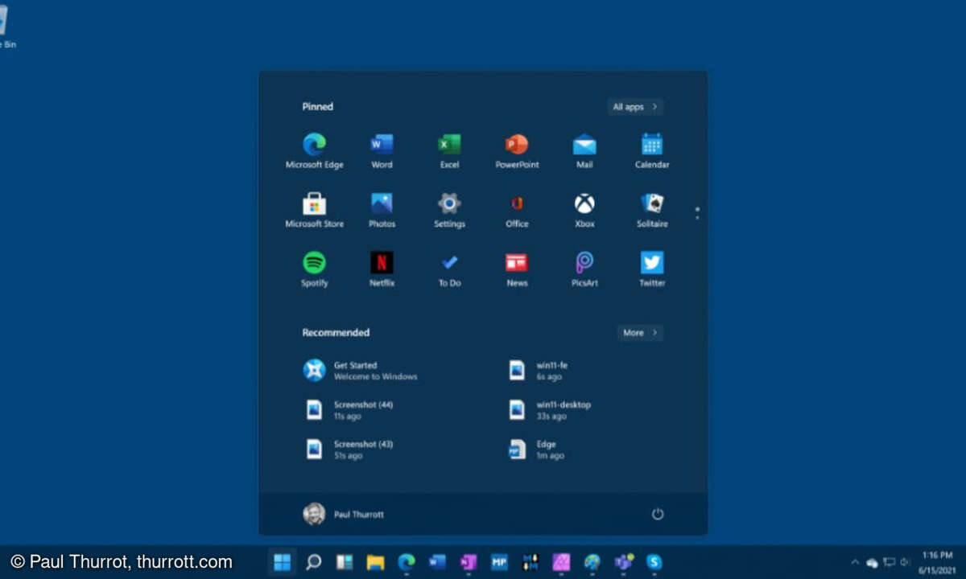Launch Word from the pinned apps
This screenshot has height=579, width=966.
tap(382, 151)
